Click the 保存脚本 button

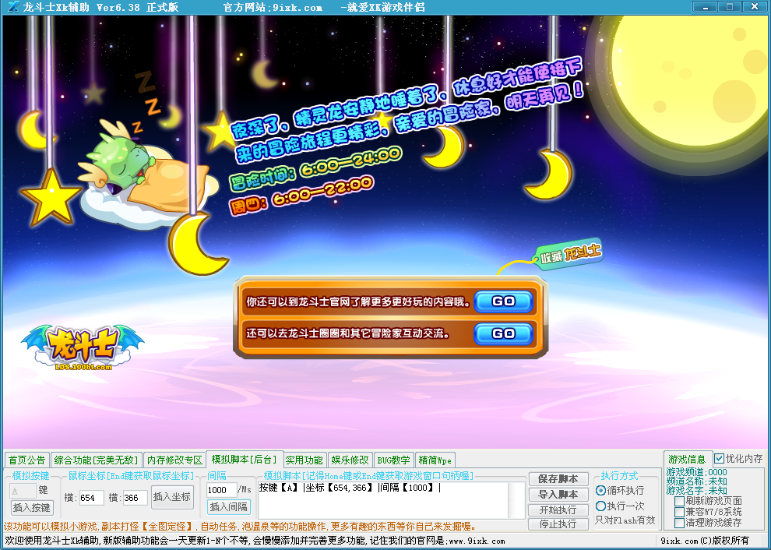point(558,478)
